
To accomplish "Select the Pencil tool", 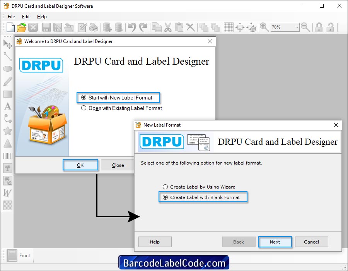I will (8, 81).
